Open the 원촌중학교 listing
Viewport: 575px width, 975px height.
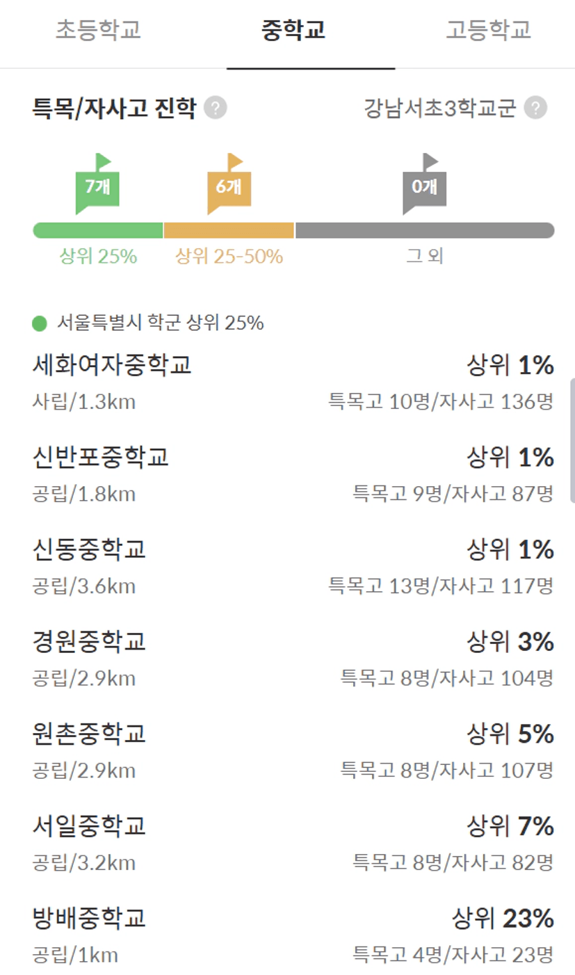90,734
